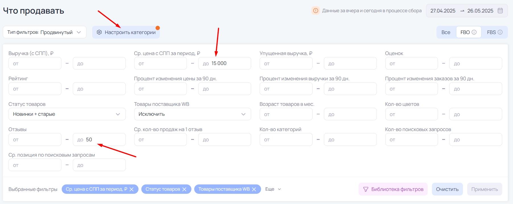Focus Выручка (с СПП) 'до' field
The image size is (513, 204).
click(x=99, y=63)
